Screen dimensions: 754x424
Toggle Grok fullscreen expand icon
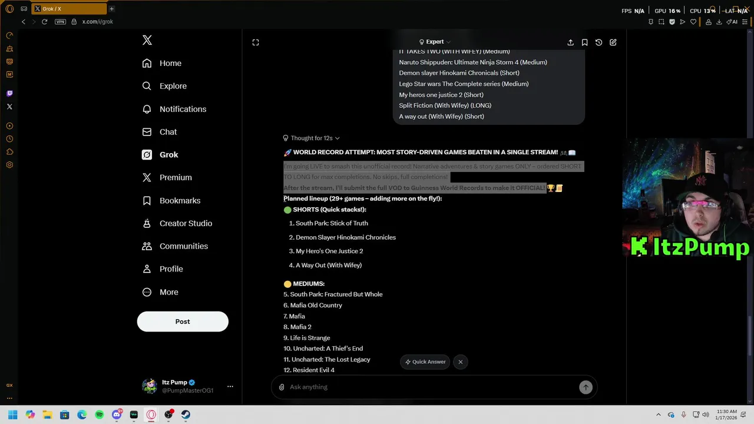(256, 42)
